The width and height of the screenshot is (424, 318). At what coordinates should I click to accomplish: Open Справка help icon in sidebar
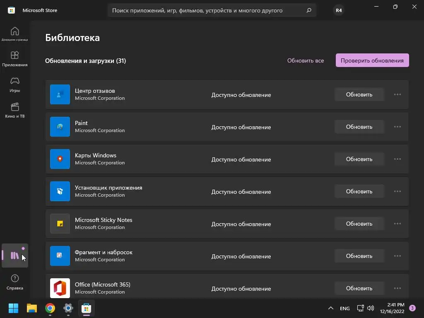coord(14,282)
